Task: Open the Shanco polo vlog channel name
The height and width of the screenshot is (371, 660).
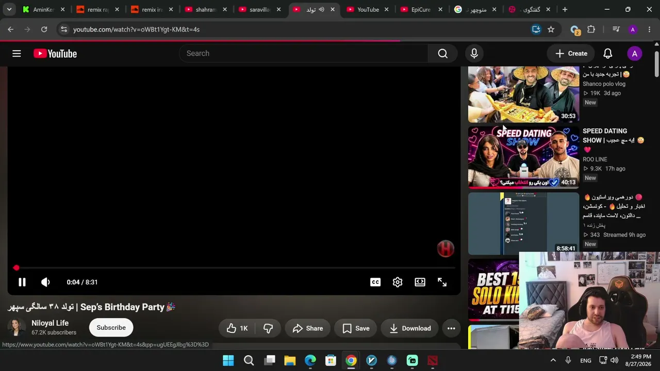Action: tap(604, 84)
